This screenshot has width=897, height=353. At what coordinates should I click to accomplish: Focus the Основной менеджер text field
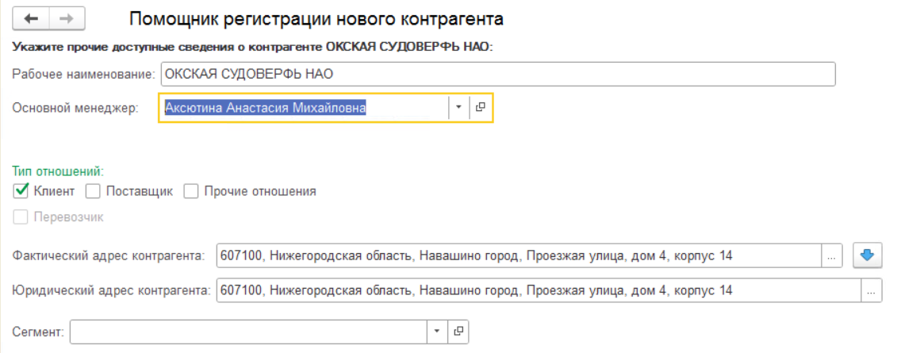[x=304, y=107]
